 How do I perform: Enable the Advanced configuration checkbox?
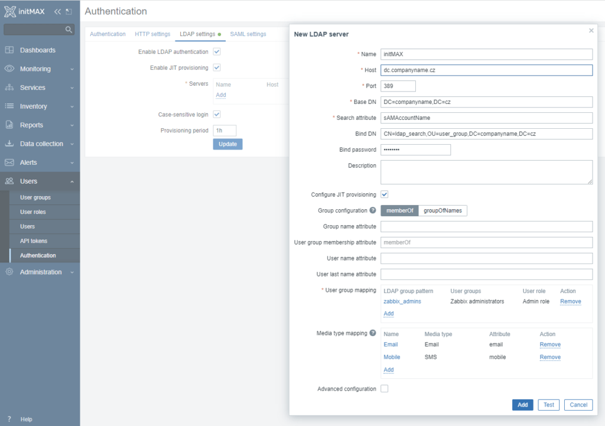[385, 389]
